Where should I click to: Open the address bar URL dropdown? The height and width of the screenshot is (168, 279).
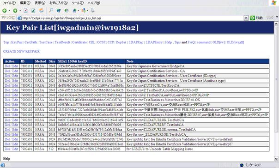pos(246,18)
